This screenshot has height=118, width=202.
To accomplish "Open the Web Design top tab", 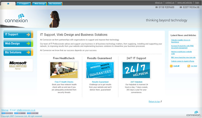I will click(x=39, y=4).
